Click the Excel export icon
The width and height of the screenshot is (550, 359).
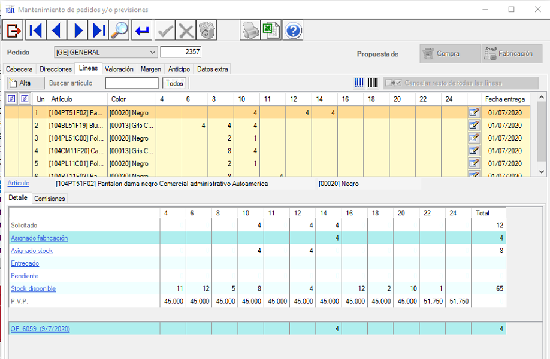(271, 30)
